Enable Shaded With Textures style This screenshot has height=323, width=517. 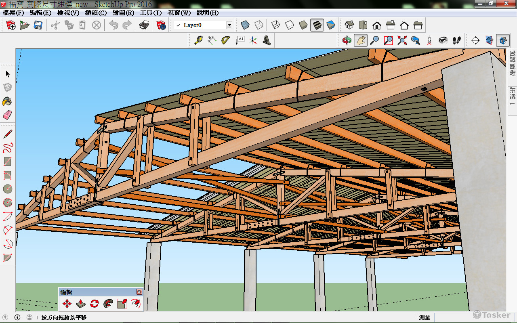317,25
